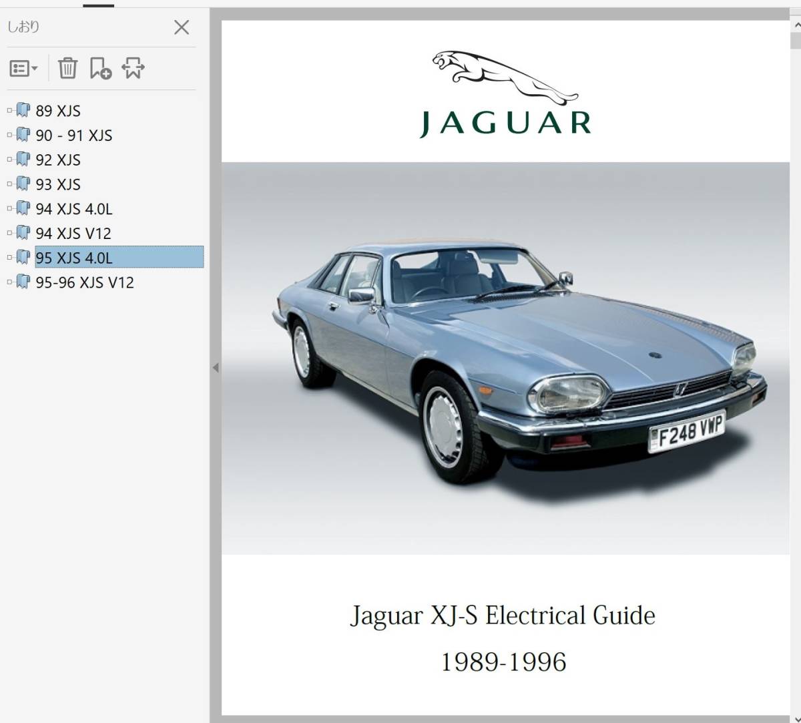Open the bookmark options dropdown menu
Image resolution: width=801 pixels, height=723 pixels.
point(23,68)
